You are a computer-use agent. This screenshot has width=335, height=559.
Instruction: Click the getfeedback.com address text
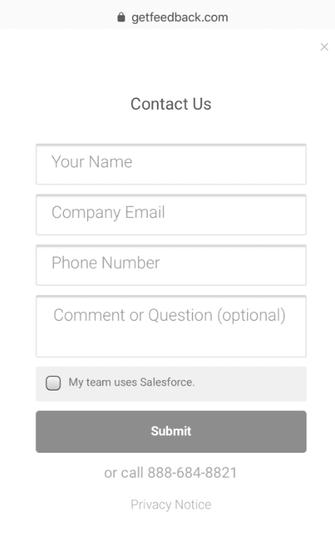pyautogui.click(x=180, y=17)
